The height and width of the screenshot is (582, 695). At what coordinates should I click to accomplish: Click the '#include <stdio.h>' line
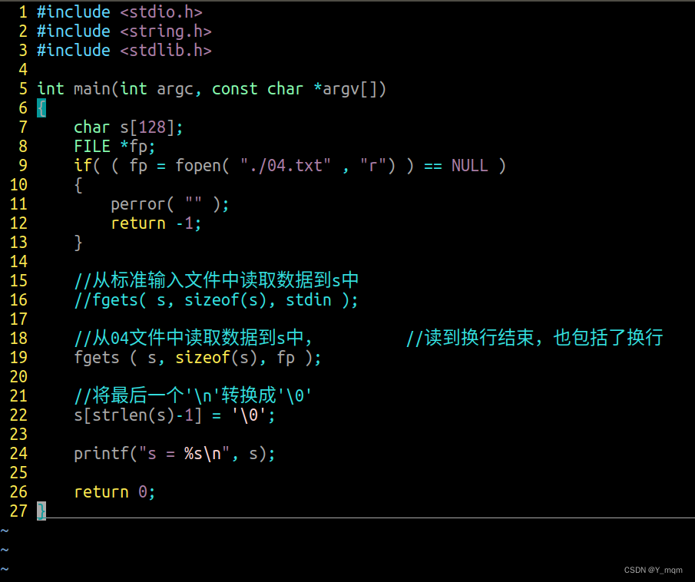(x=120, y=12)
